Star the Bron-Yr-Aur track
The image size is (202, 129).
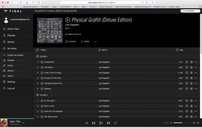coord(187,106)
